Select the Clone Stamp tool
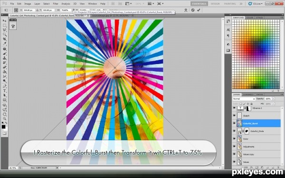 click(x=4, y=58)
